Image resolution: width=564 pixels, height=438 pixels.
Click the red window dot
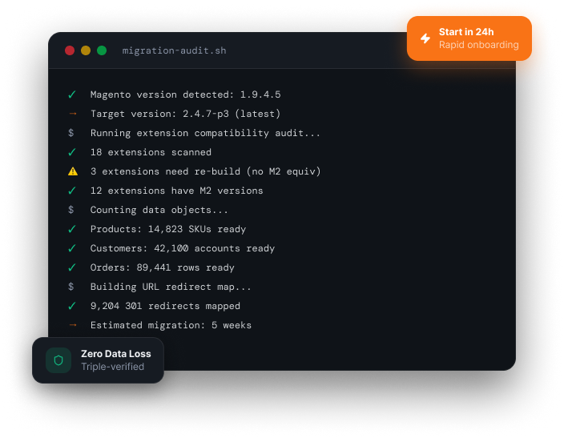pyautogui.click(x=70, y=50)
